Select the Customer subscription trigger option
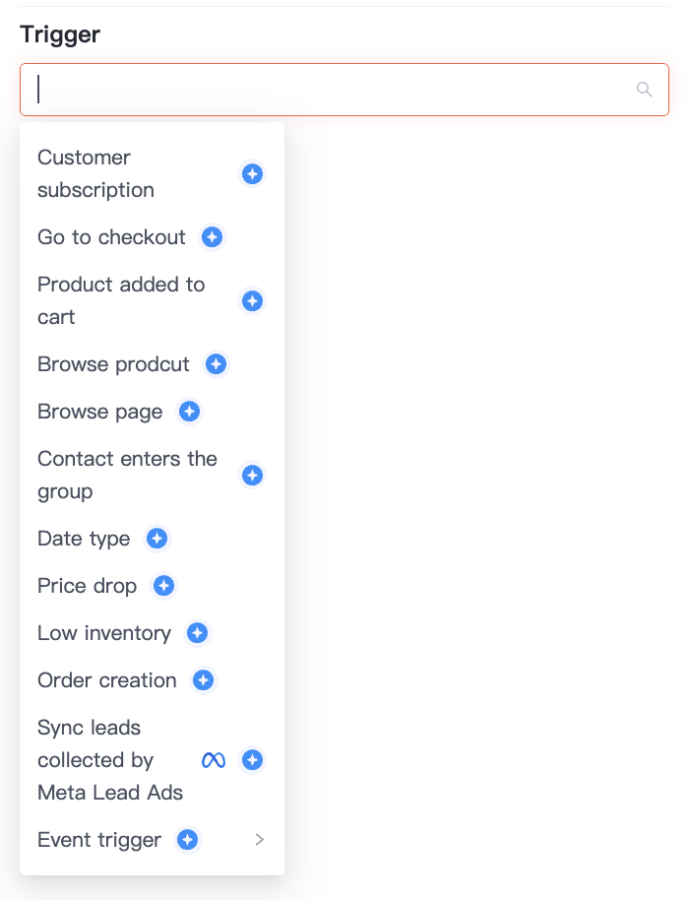Image resolution: width=687 pixels, height=900 pixels. coord(153,174)
